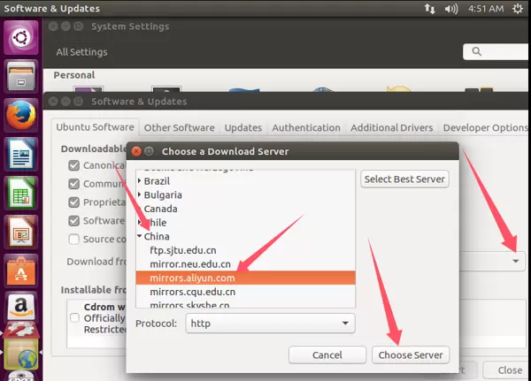
Task: Launch LibreOffice Impress from the dock
Action: [x=20, y=232]
